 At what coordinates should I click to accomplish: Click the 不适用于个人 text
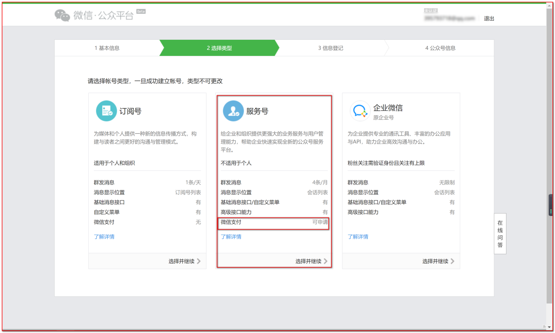pyautogui.click(x=236, y=163)
